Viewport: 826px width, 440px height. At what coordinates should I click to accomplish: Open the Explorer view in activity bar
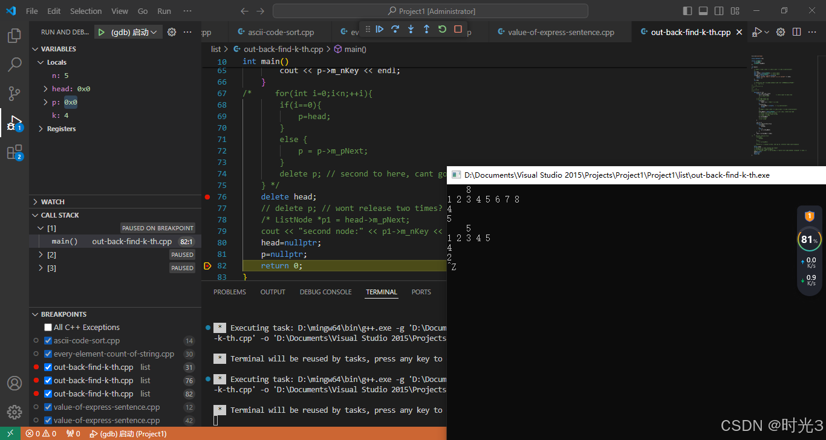(x=15, y=36)
